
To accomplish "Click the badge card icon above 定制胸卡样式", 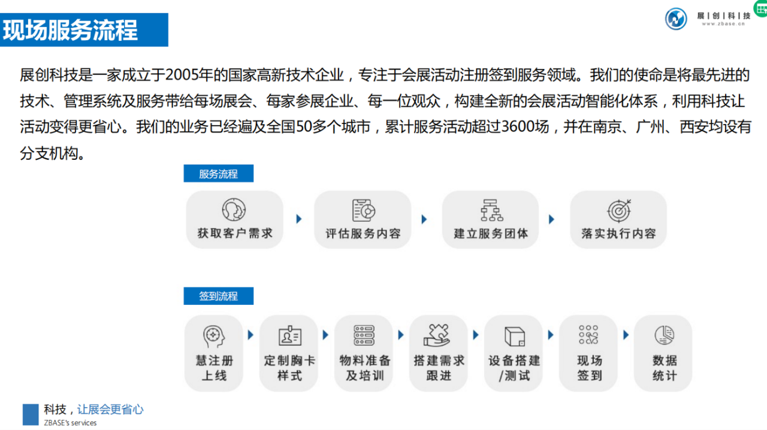I will tap(290, 335).
